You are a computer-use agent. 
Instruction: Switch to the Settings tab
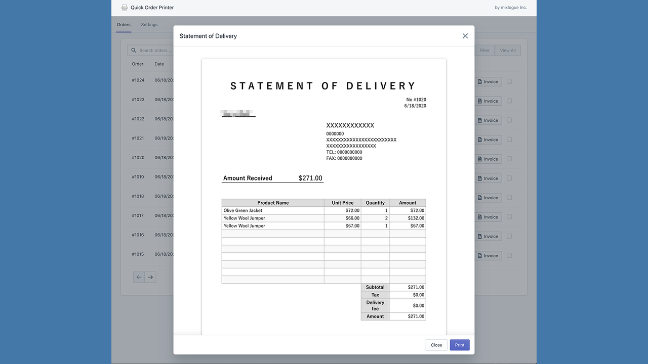click(149, 24)
